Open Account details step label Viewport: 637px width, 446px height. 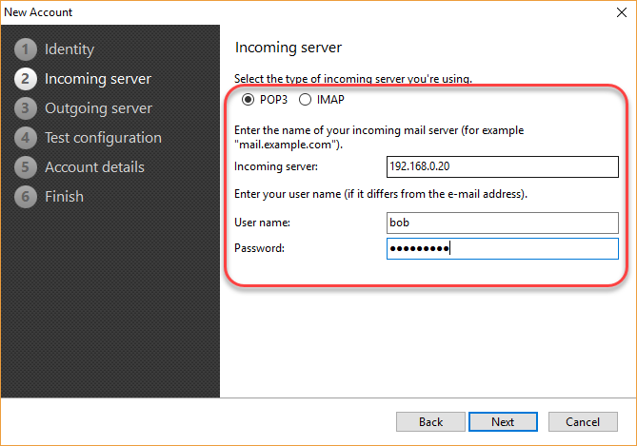pyautogui.click(x=94, y=167)
